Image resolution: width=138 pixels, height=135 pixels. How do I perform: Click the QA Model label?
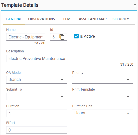[x=14, y=73]
